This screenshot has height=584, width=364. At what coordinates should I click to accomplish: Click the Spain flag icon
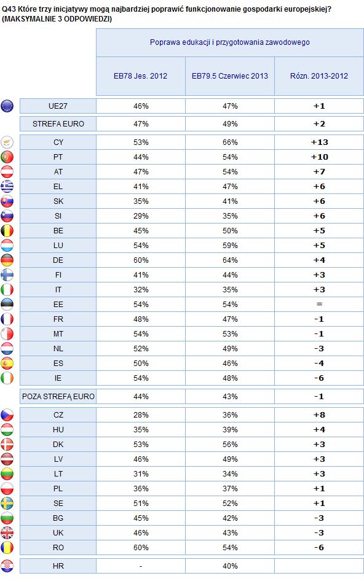pos(7,364)
